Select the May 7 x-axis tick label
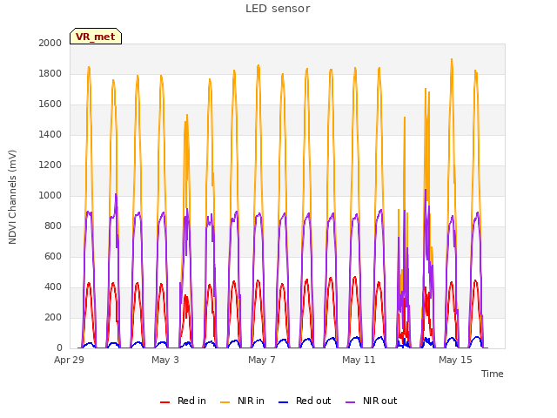Image resolution: width=557 pixels, height=418 pixels. [x=262, y=360]
